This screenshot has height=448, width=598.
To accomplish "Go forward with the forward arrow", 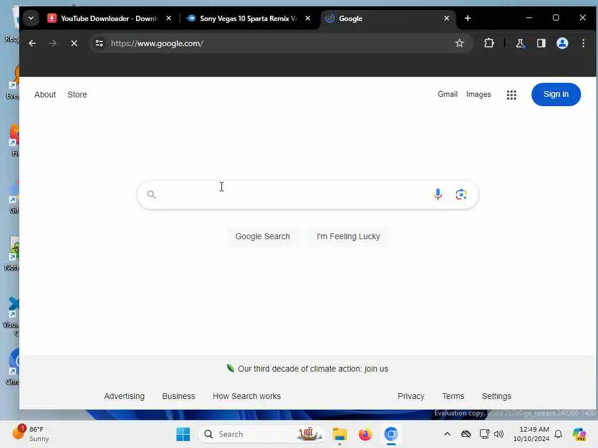I will click(x=53, y=43).
